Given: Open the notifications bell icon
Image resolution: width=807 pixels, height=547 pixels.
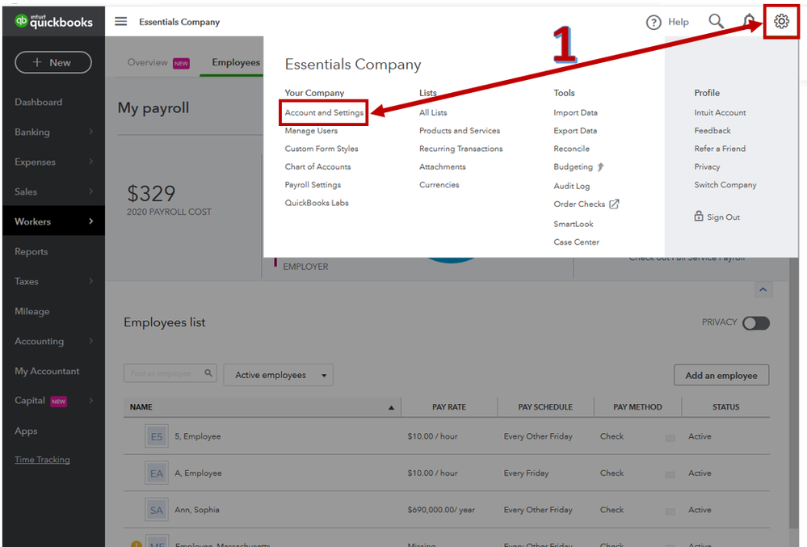Looking at the screenshot, I should point(750,22).
